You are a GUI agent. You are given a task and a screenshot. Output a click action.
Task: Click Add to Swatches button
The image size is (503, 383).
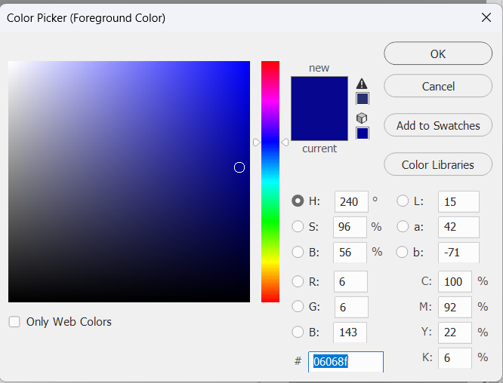click(438, 125)
